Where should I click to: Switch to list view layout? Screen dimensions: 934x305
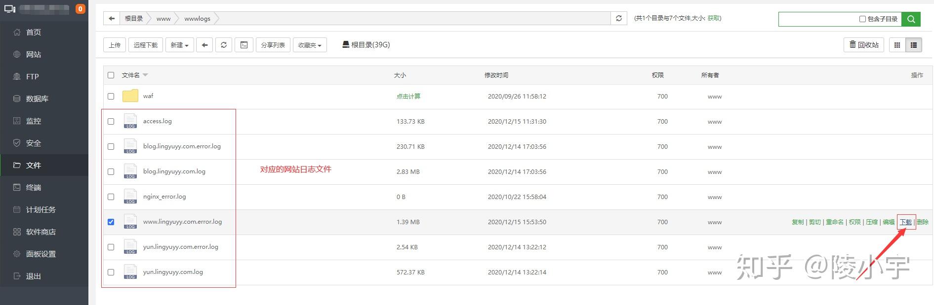tap(914, 45)
